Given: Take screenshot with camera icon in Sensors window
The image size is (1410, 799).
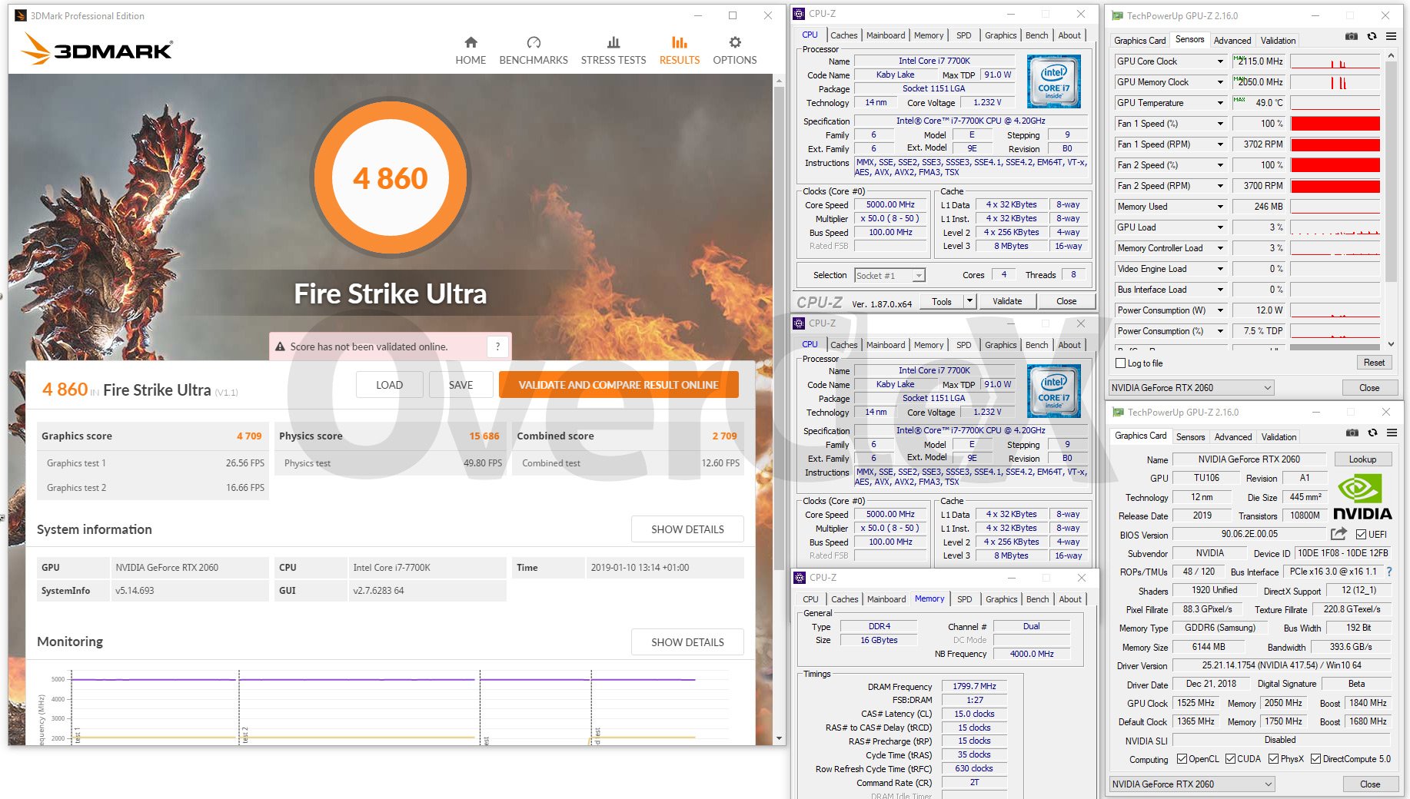Looking at the screenshot, I should click(1351, 36).
